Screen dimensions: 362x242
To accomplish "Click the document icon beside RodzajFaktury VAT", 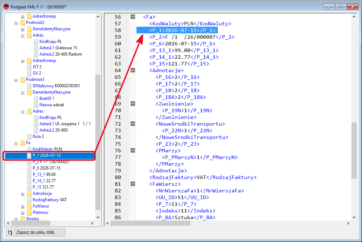I will click(29, 200).
